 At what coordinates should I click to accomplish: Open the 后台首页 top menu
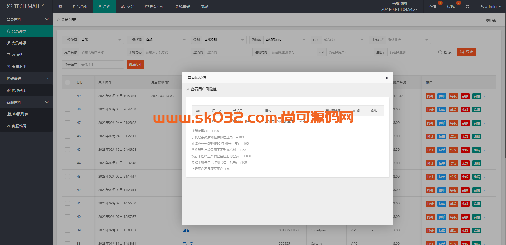click(80, 7)
